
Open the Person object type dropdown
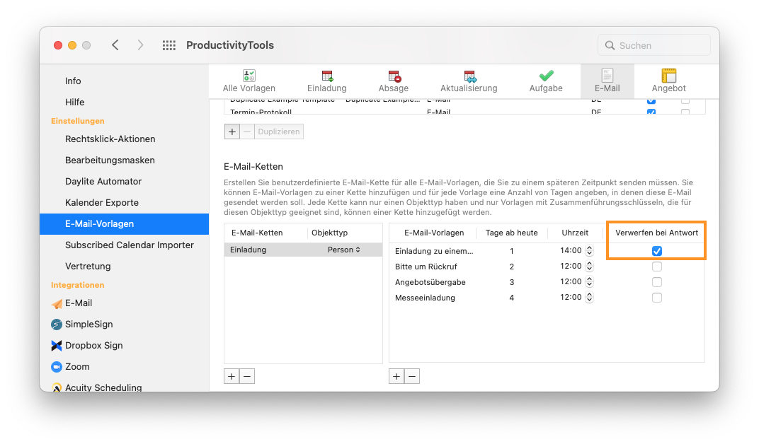click(x=343, y=250)
